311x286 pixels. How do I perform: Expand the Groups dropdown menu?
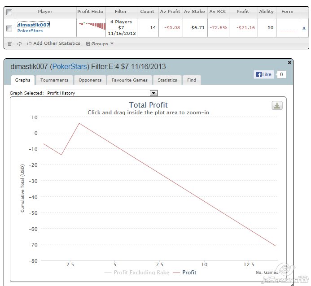(100, 43)
